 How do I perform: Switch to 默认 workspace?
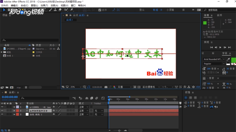(x=142, y=10)
